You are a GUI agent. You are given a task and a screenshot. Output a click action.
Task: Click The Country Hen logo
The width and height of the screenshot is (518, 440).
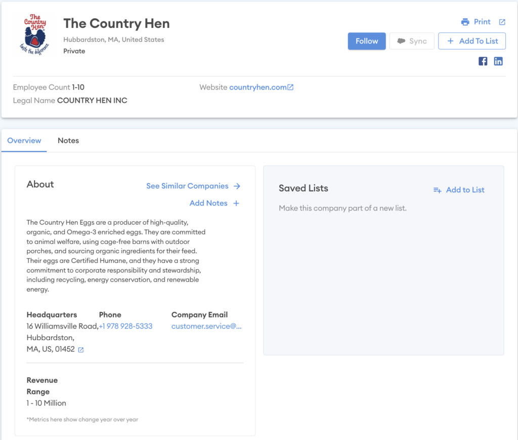(34, 34)
